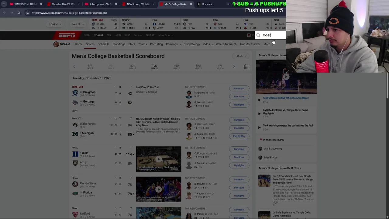389x219 pixels.
Task: Open Transfer Tracker nav item
Action: (250, 44)
